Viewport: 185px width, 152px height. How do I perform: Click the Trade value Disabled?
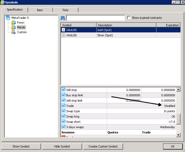(170, 106)
